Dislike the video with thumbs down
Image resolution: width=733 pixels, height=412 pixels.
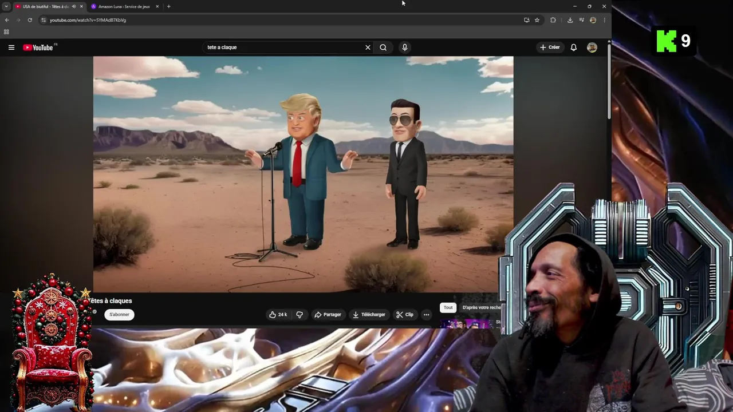[x=299, y=315]
